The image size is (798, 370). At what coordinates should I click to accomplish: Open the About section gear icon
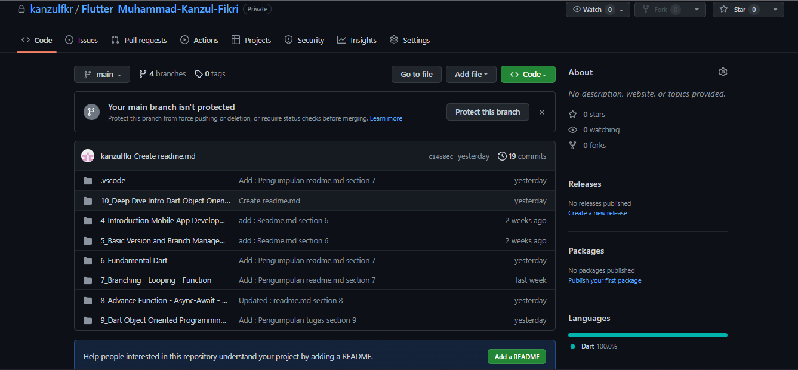(x=723, y=71)
